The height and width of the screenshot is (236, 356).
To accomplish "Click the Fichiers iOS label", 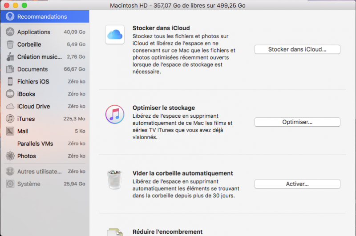I will pos(33,82).
